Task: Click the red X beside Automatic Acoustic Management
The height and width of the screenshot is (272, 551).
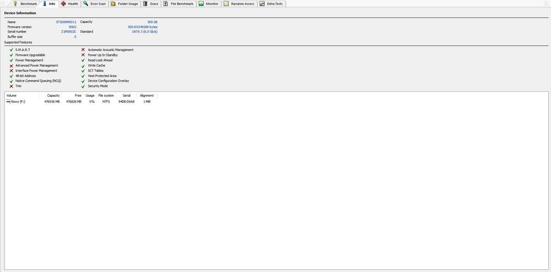Action: tap(83, 50)
